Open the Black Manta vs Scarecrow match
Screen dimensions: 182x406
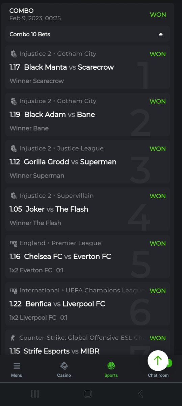(x=69, y=67)
